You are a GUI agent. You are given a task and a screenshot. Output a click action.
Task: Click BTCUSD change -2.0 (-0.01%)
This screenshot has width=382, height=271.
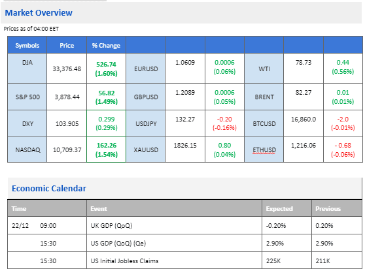(x=343, y=123)
